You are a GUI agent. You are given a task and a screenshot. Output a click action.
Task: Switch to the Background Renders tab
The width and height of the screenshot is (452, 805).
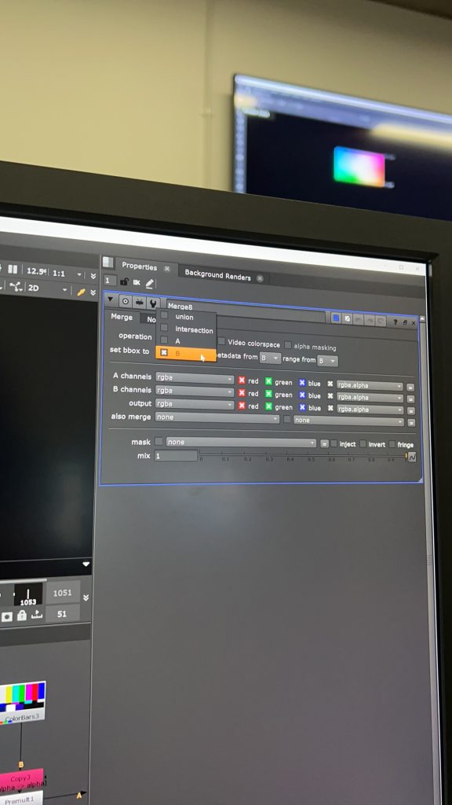tap(217, 275)
